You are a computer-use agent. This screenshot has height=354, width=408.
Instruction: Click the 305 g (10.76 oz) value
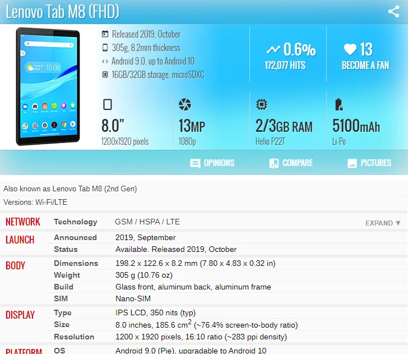pyautogui.click(x=144, y=275)
